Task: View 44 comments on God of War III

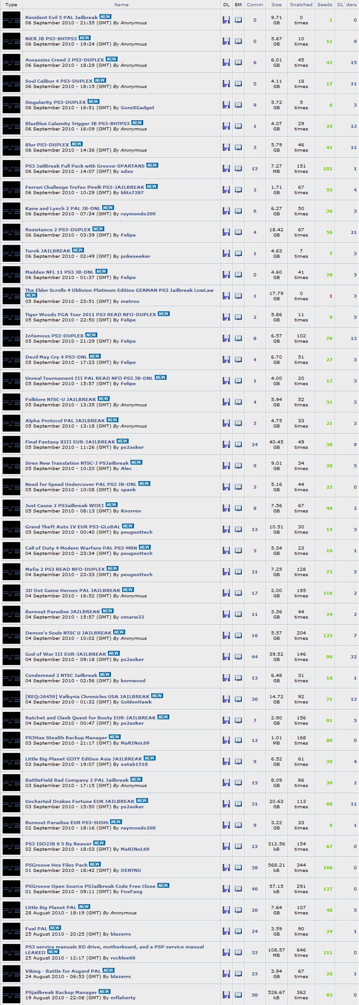Action: pos(255,657)
